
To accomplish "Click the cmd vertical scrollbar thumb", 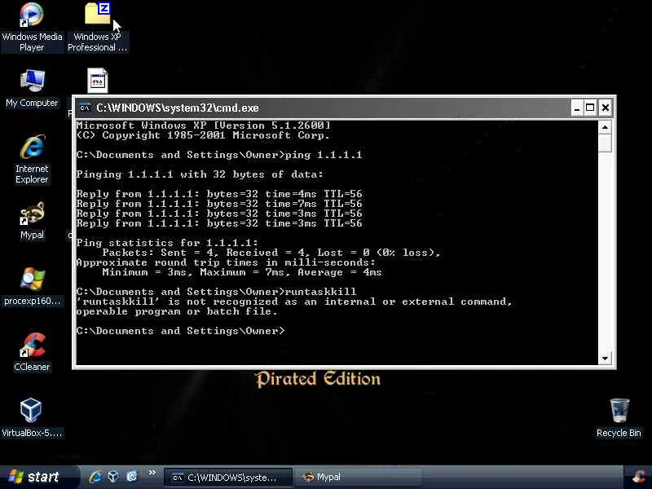I will coord(605,143).
